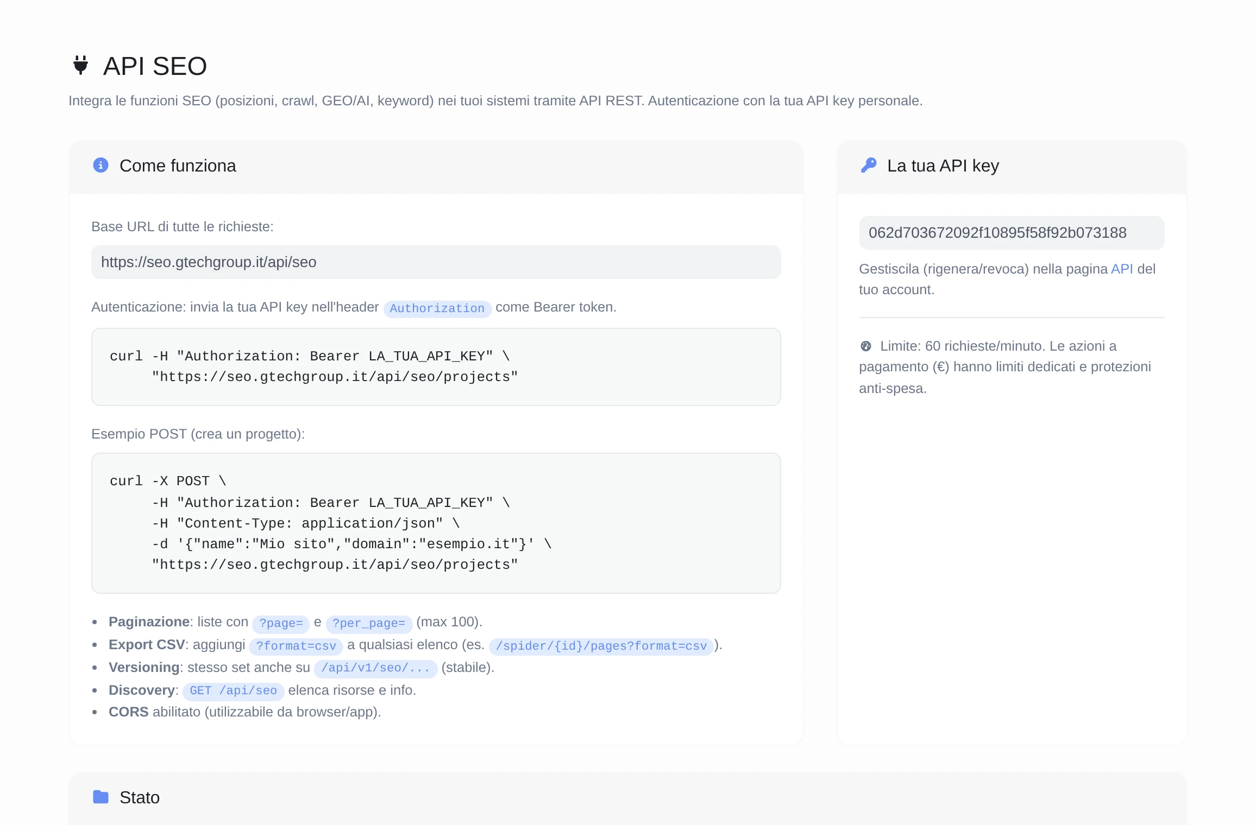Click the Paginazione bullet label
This screenshot has height=825, width=1256.
149,622
